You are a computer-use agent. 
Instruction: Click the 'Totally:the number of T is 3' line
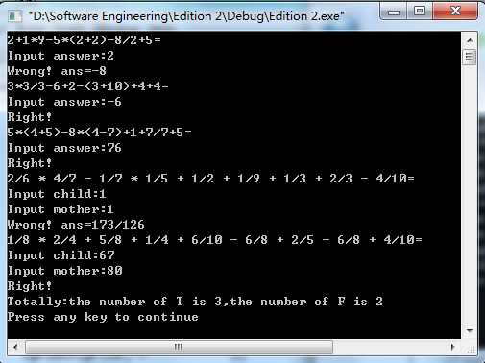(195, 302)
